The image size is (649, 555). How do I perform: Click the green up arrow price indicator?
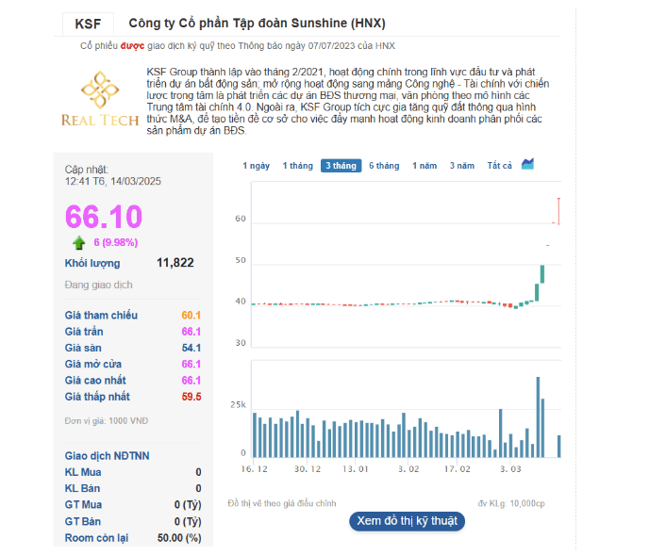[78, 243]
